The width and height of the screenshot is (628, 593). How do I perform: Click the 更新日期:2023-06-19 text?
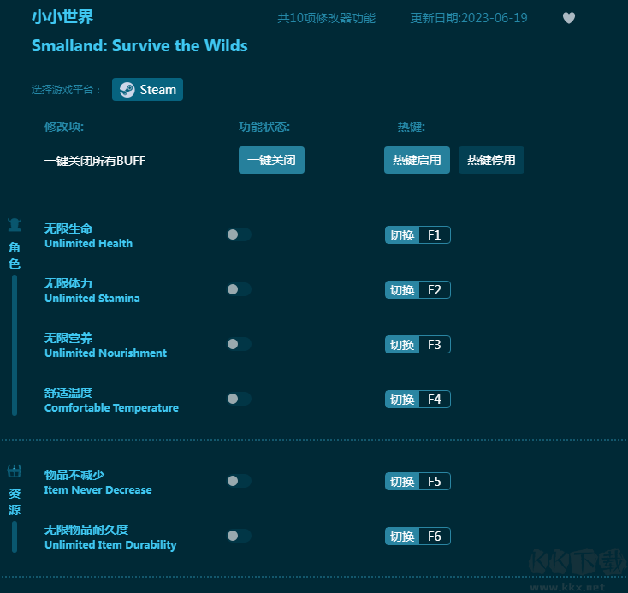pos(469,18)
